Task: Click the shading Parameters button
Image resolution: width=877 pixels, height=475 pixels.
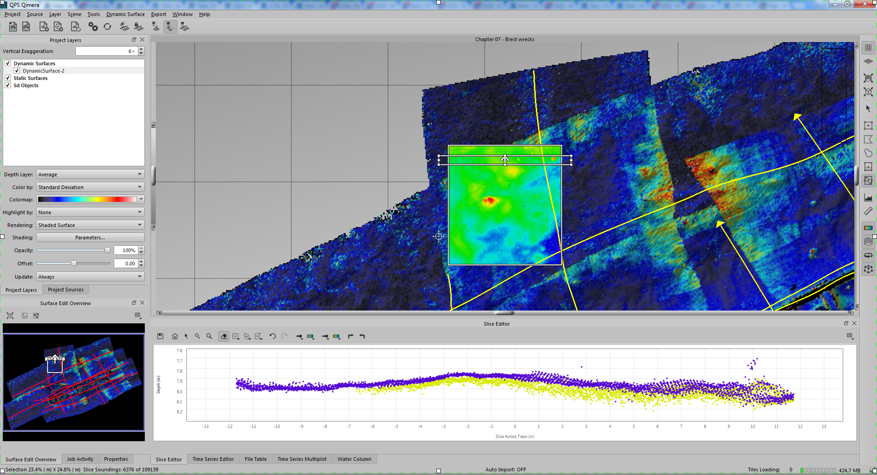Action: [90, 238]
